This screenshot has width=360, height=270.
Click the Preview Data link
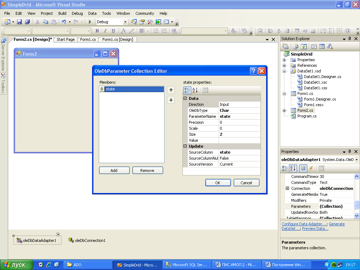(x=315, y=229)
